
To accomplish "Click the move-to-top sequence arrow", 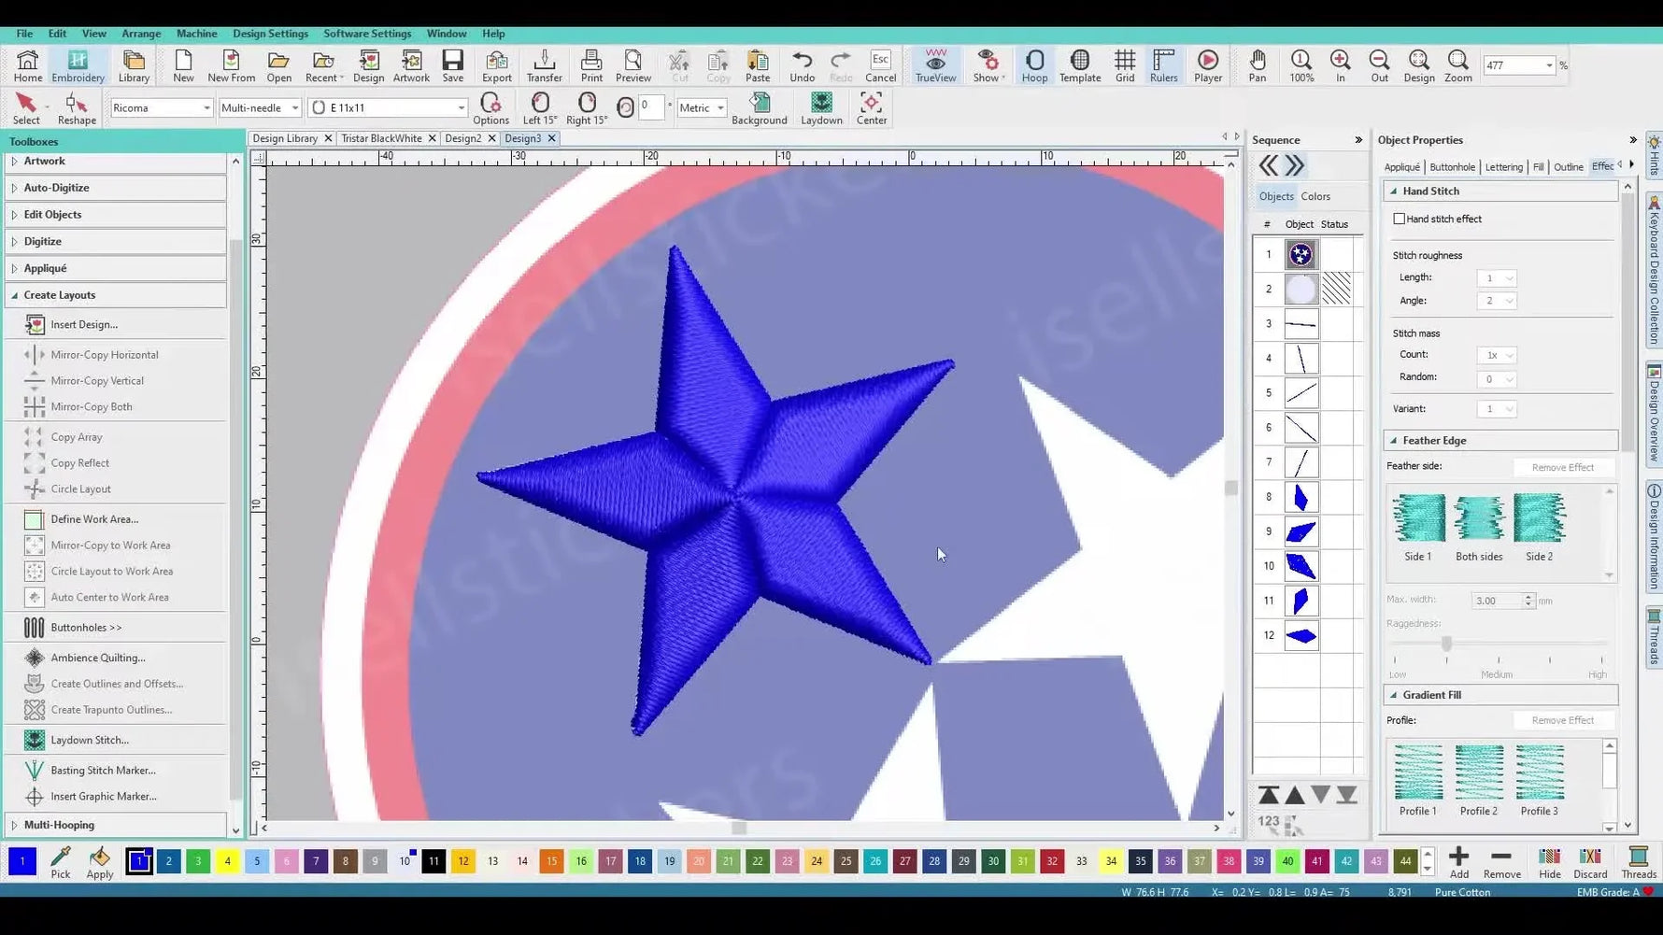I will [x=1269, y=795].
